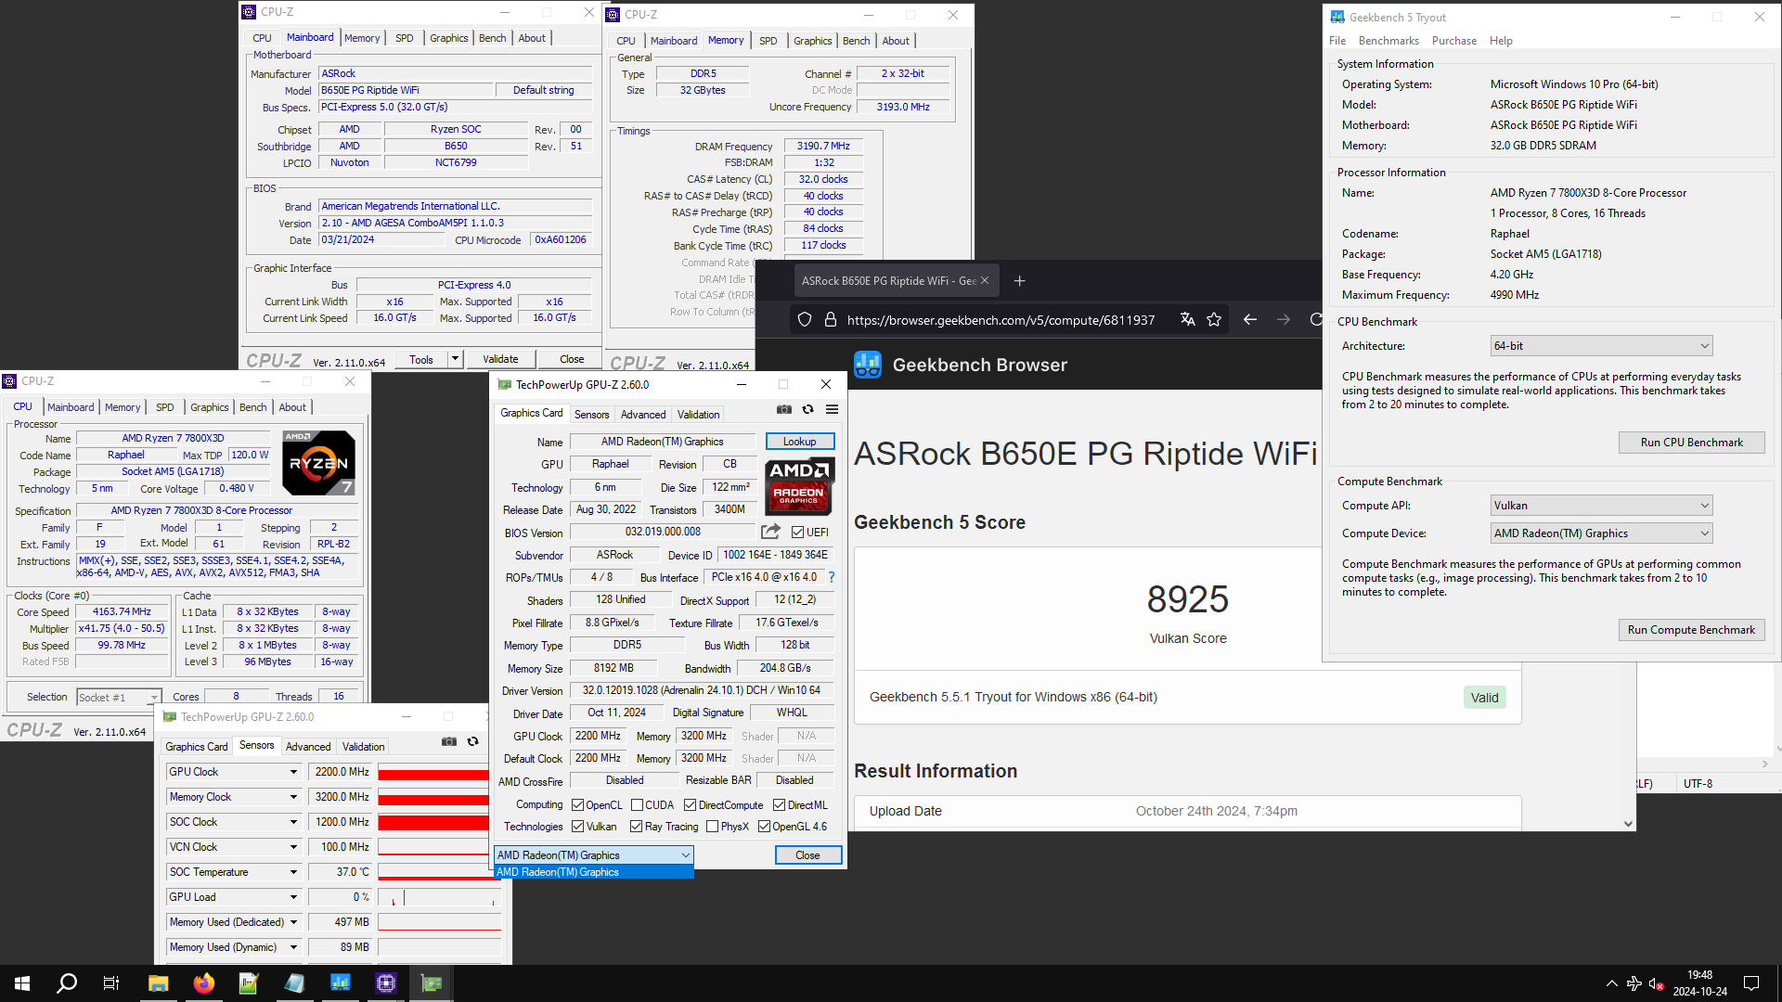The image size is (1782, 1002).
Task: Open Task View on taskbar
Action: 111,983
